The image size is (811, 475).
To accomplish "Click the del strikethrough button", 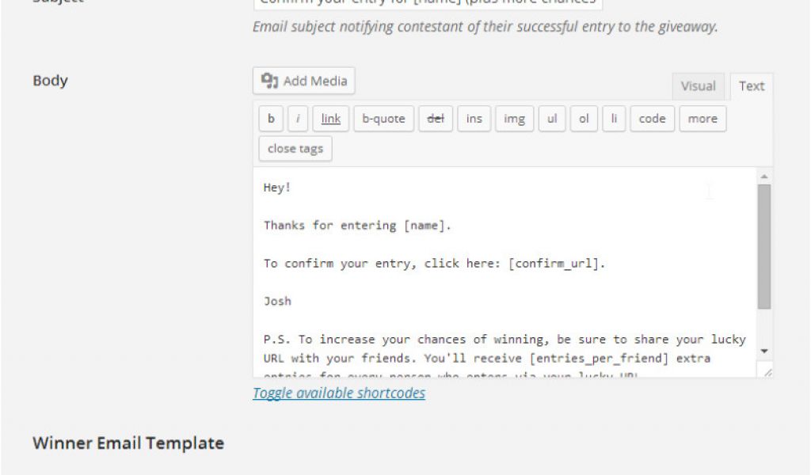I will (436, 119).
